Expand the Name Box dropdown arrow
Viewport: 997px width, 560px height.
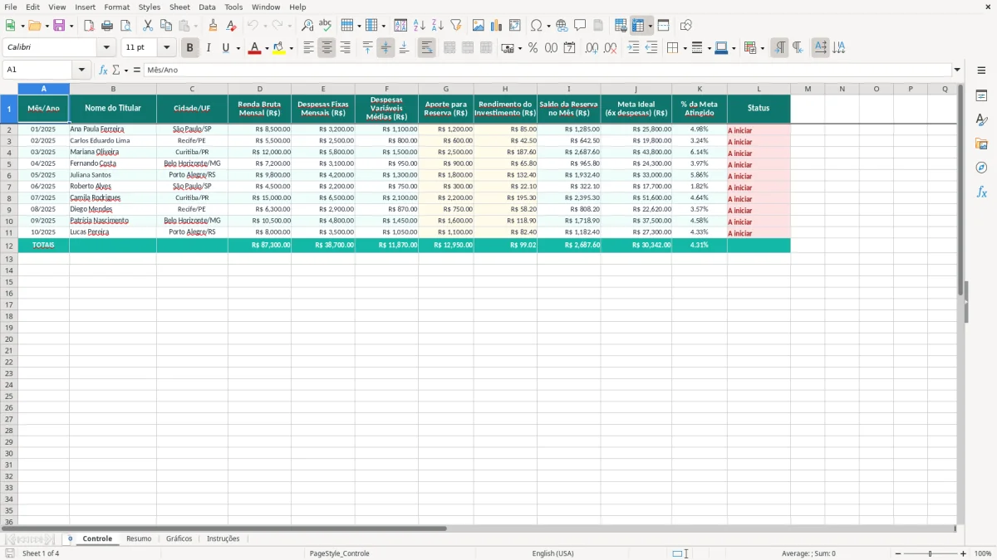click(81, 70)
